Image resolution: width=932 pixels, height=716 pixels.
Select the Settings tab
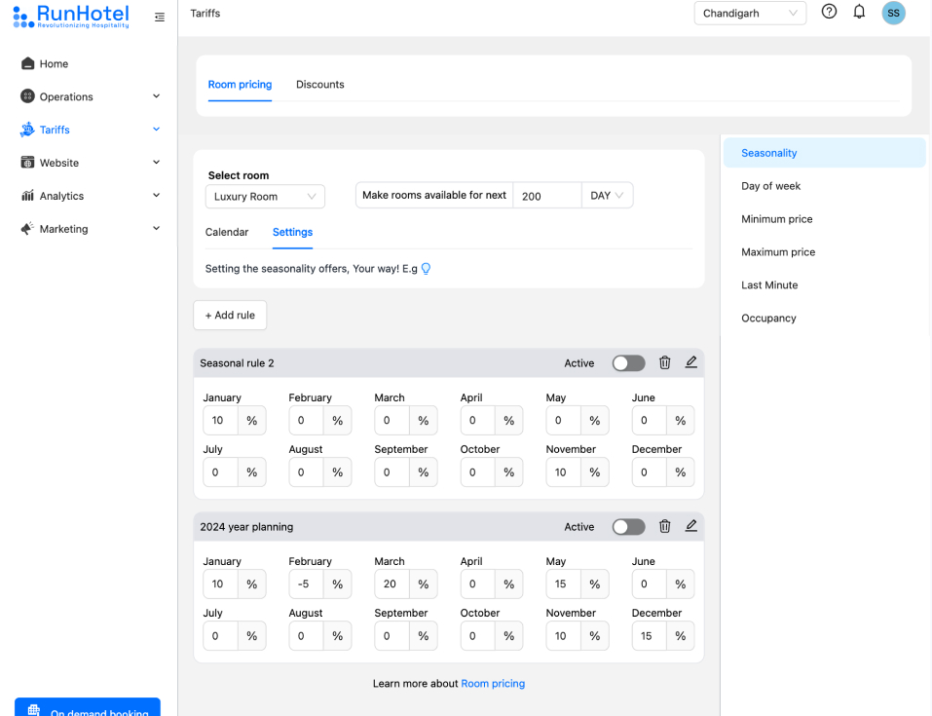click(292, 232)
